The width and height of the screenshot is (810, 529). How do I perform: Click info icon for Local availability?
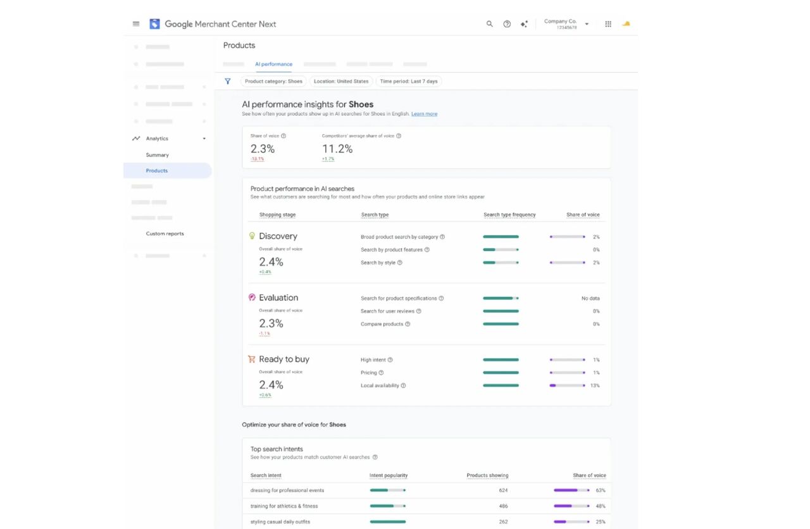[x=403, y=385]
